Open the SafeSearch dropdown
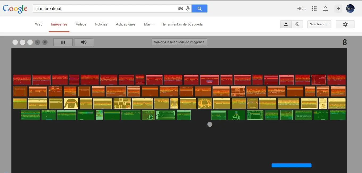Viewport: 362px width, 173px height. click(319, 24)
